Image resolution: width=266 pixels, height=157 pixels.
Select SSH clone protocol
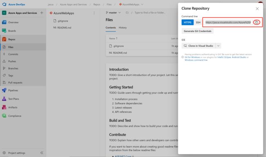click(x=198, y=22)
